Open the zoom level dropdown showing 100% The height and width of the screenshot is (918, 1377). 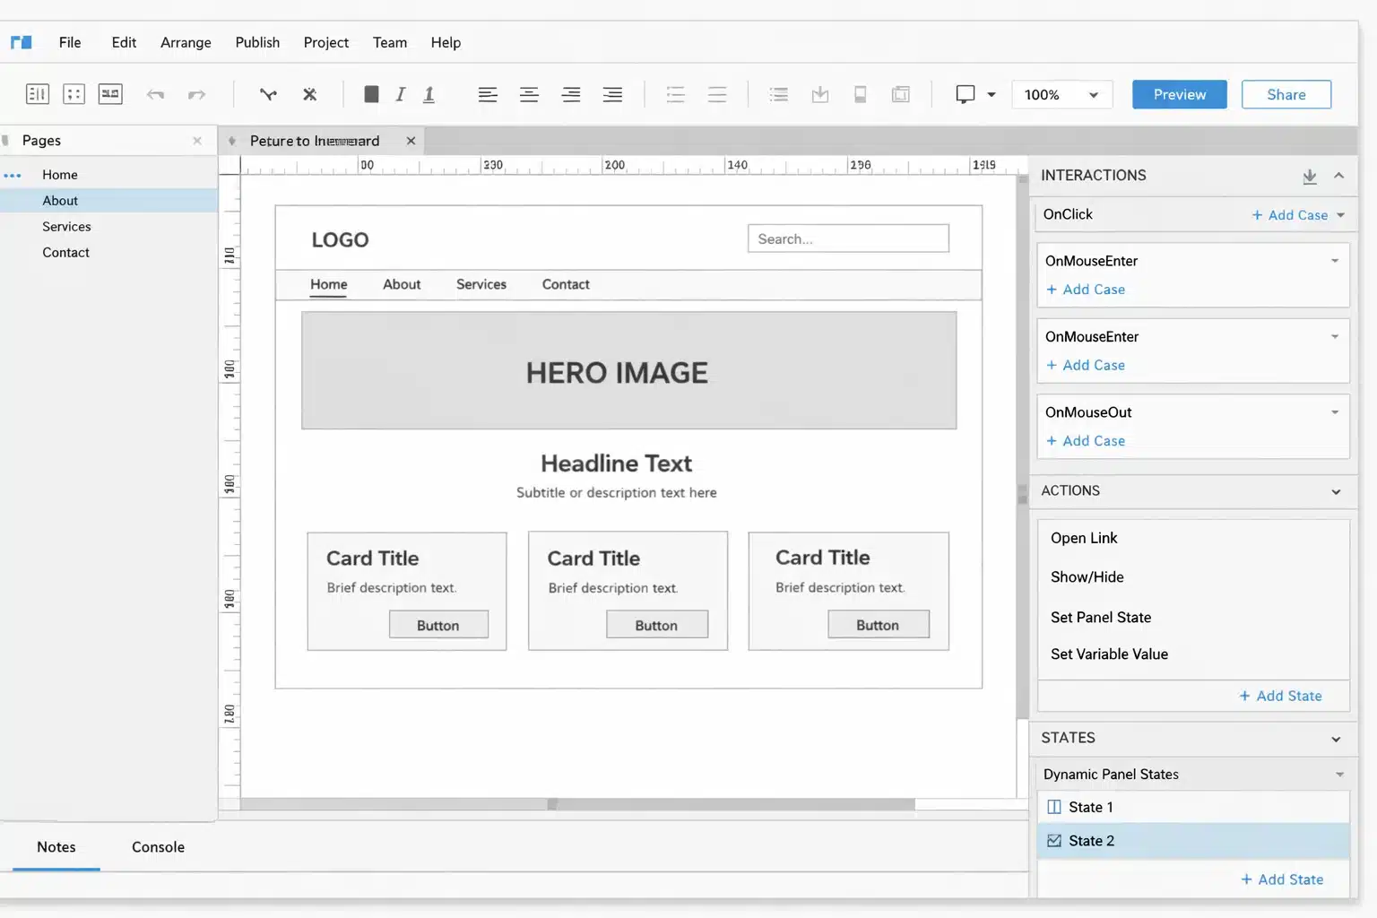1061,94
